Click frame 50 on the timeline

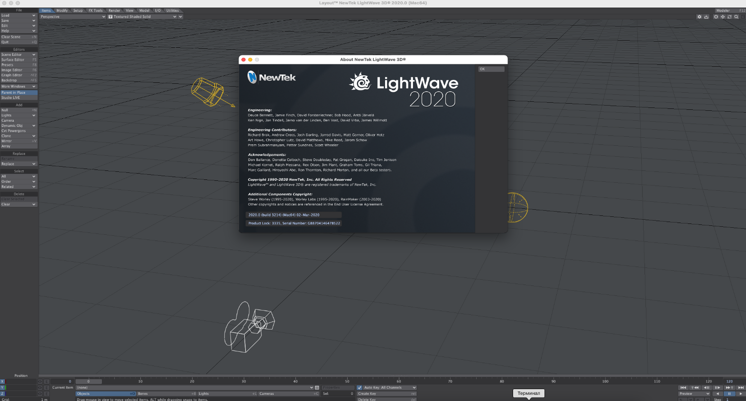[x=347, y=381]
